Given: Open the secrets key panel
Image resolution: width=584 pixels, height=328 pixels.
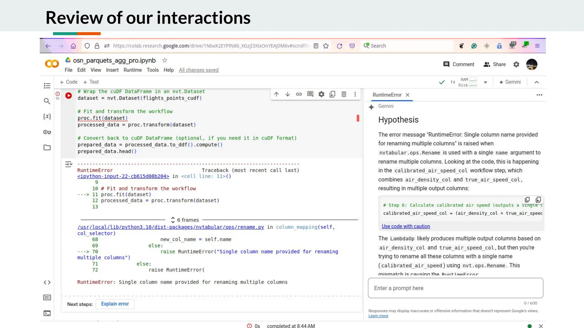Looking at the screenshot, I should coord(47,132).
